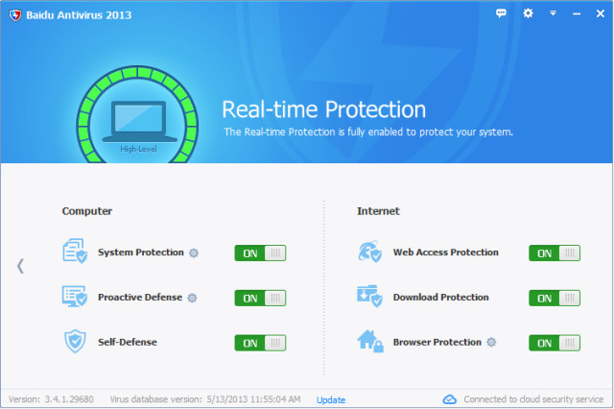
Task: Click the 'Computer' section heading
Action: (87, 211)
